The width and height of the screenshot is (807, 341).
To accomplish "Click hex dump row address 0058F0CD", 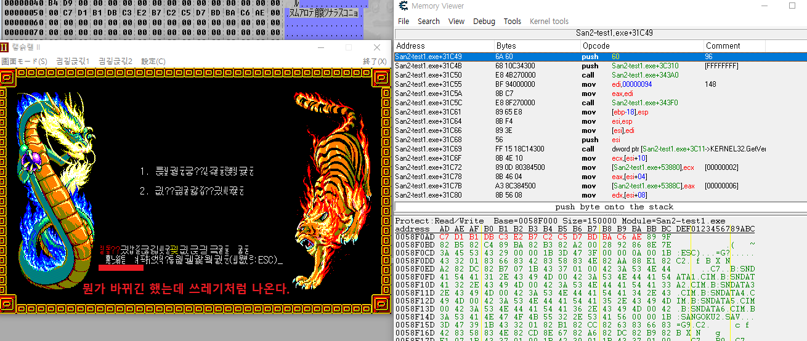I will (x=414, y=252).
